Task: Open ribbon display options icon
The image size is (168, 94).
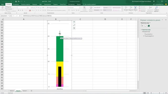Action: pyautogui.click(x=154, y=1)
